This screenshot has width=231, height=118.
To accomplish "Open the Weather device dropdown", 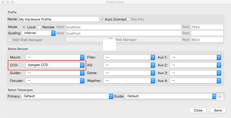I will 129,81.
